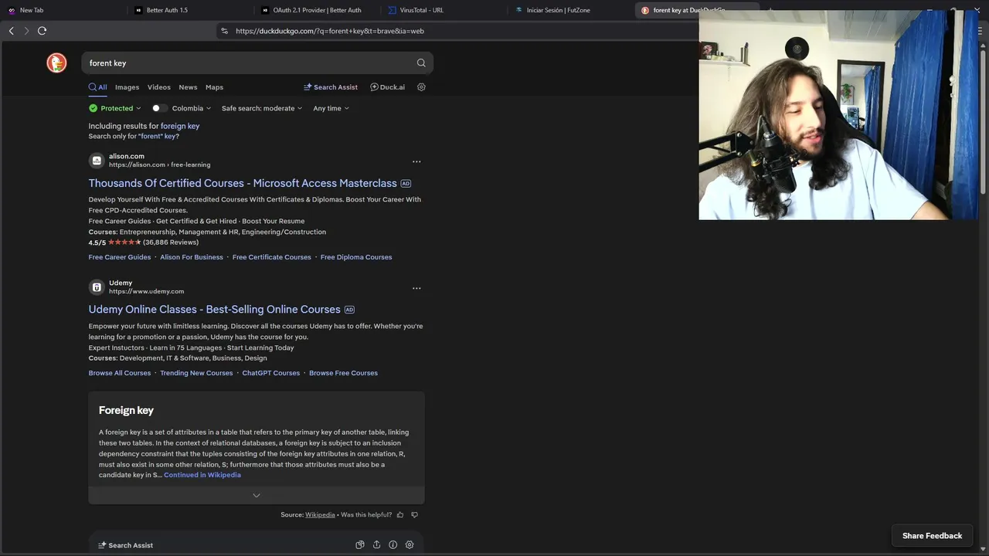Open the Colombia region dropdown
Viewport: 989px width, 556px height.
192,108
